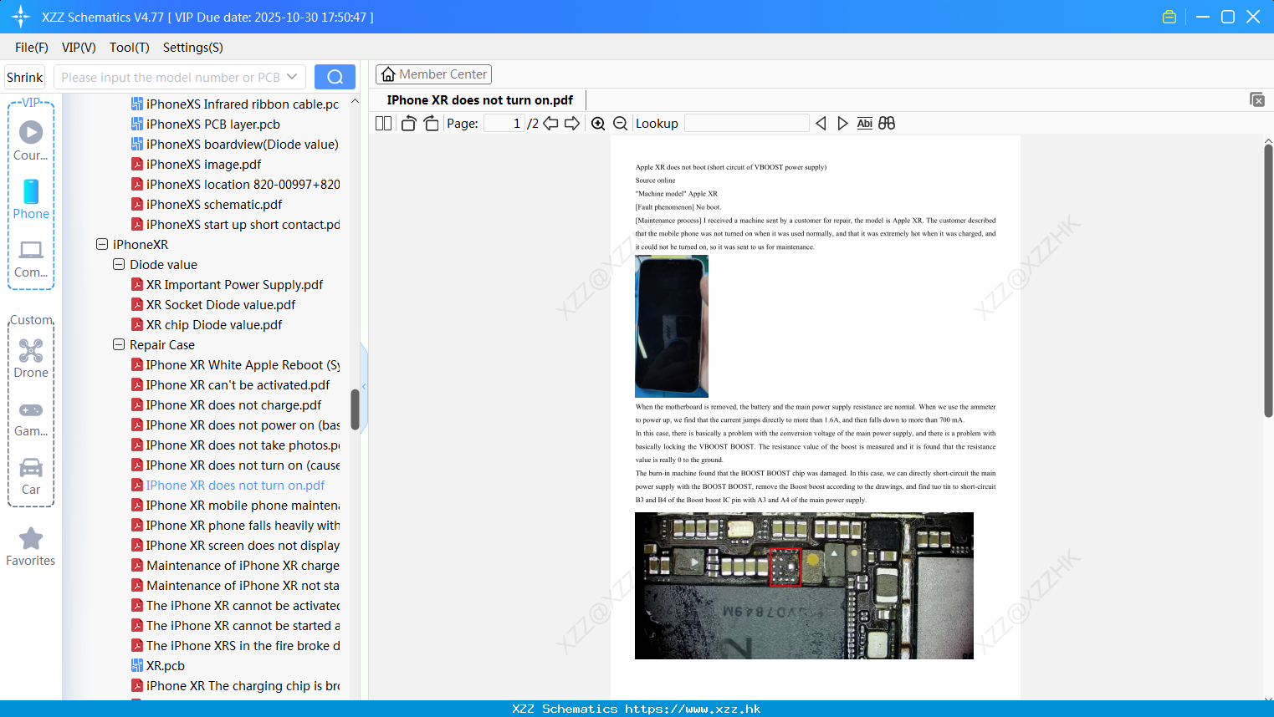Click the page number field
The image size is (1274, 717).
[x=504, y=123]
